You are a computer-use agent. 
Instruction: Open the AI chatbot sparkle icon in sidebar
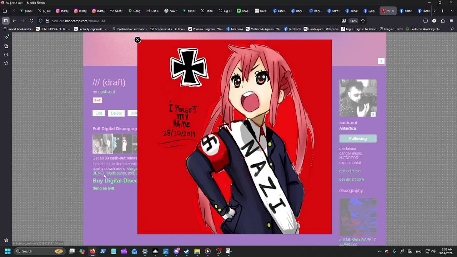coord(6,37)
